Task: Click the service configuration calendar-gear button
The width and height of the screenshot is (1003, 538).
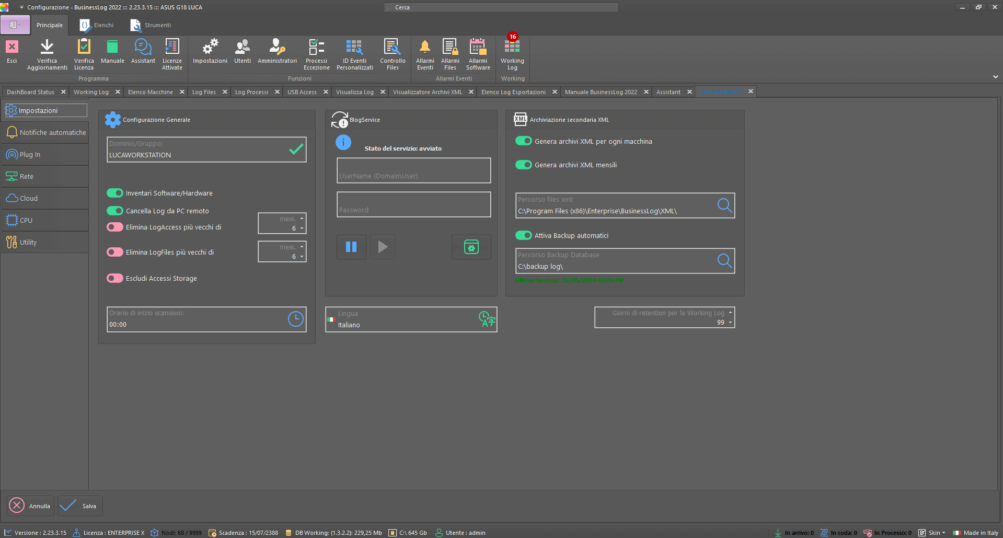Action: [471, 247]
